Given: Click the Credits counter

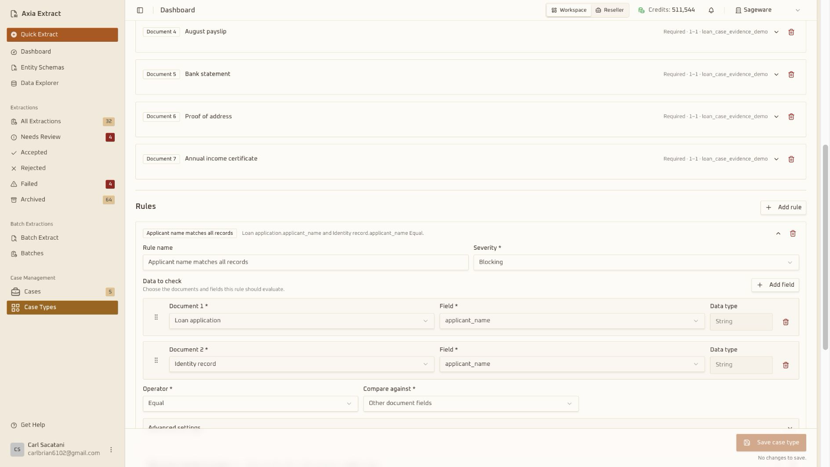Looking at the screenshot, I should point(666,10).
